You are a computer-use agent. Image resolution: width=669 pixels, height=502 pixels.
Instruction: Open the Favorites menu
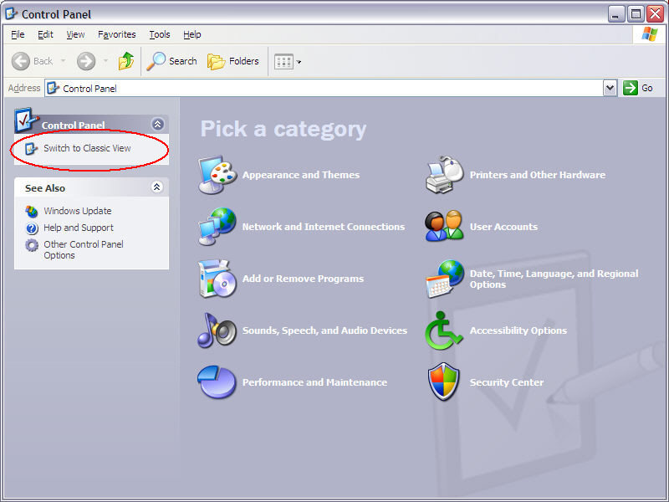pyautogui.click(x=117, y=34)
